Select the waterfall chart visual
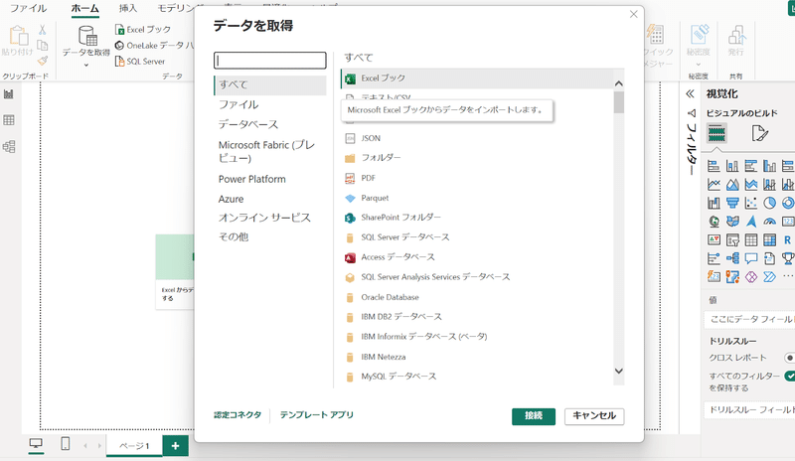Viewport: 795px width, 461px height. 714,204
